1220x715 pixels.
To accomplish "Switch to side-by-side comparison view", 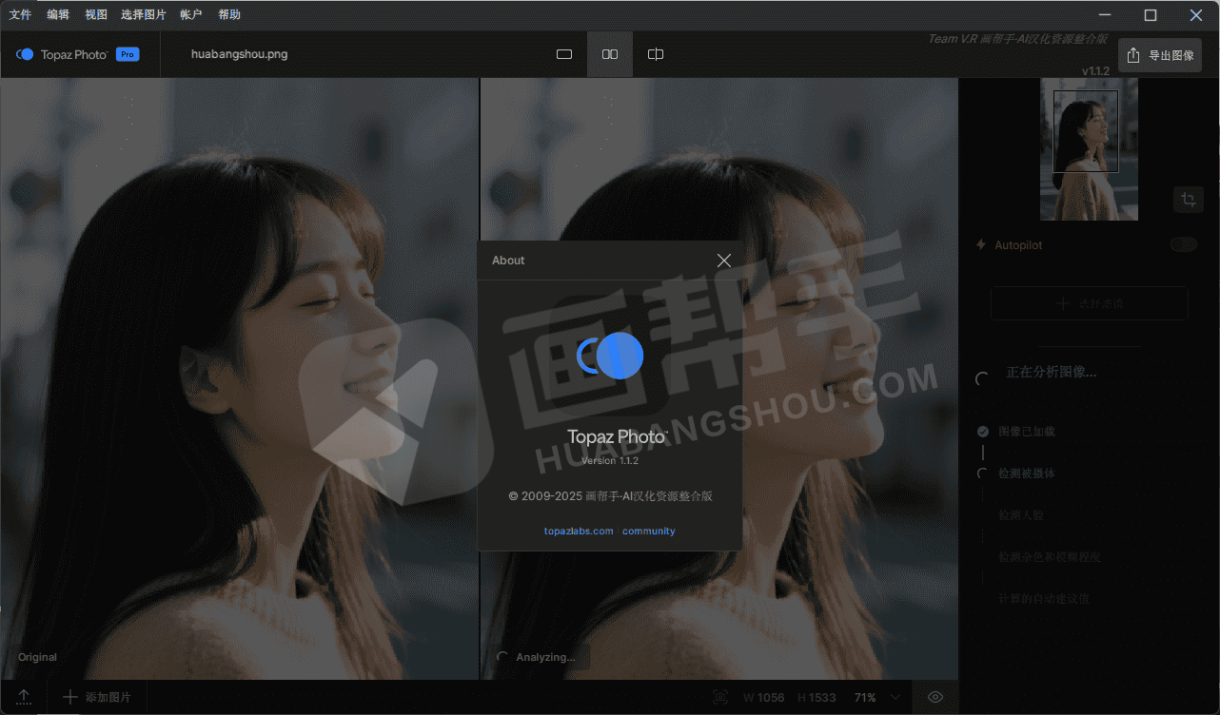I will [610, 54].
